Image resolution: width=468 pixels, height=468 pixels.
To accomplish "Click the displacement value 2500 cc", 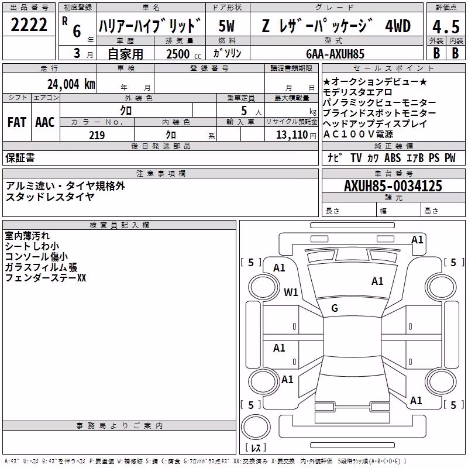I will (184, 54).
